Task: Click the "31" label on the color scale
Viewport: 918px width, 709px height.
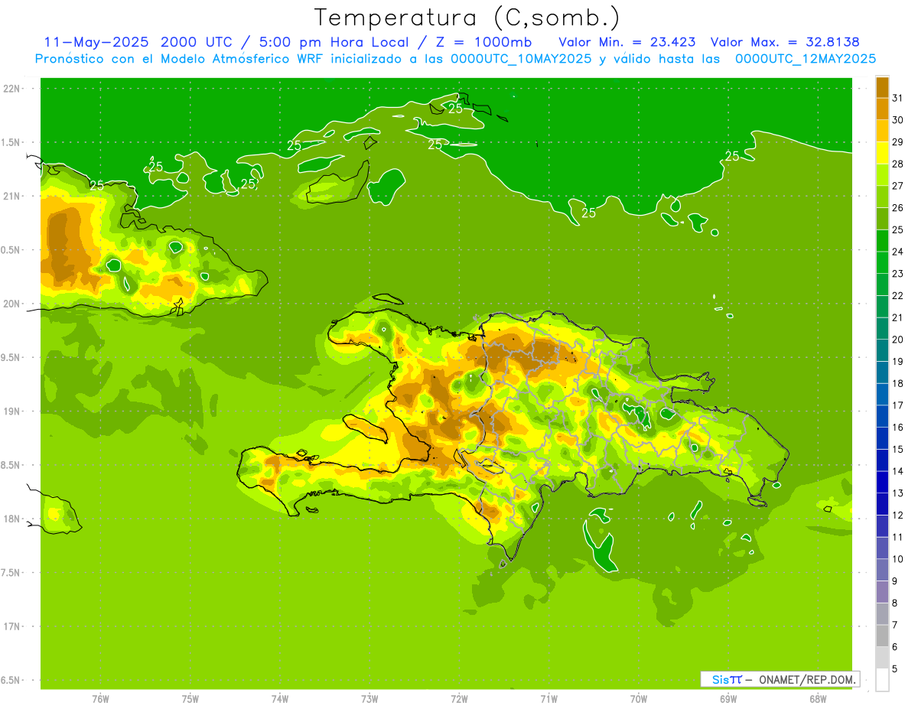Action: pos(898,98)
